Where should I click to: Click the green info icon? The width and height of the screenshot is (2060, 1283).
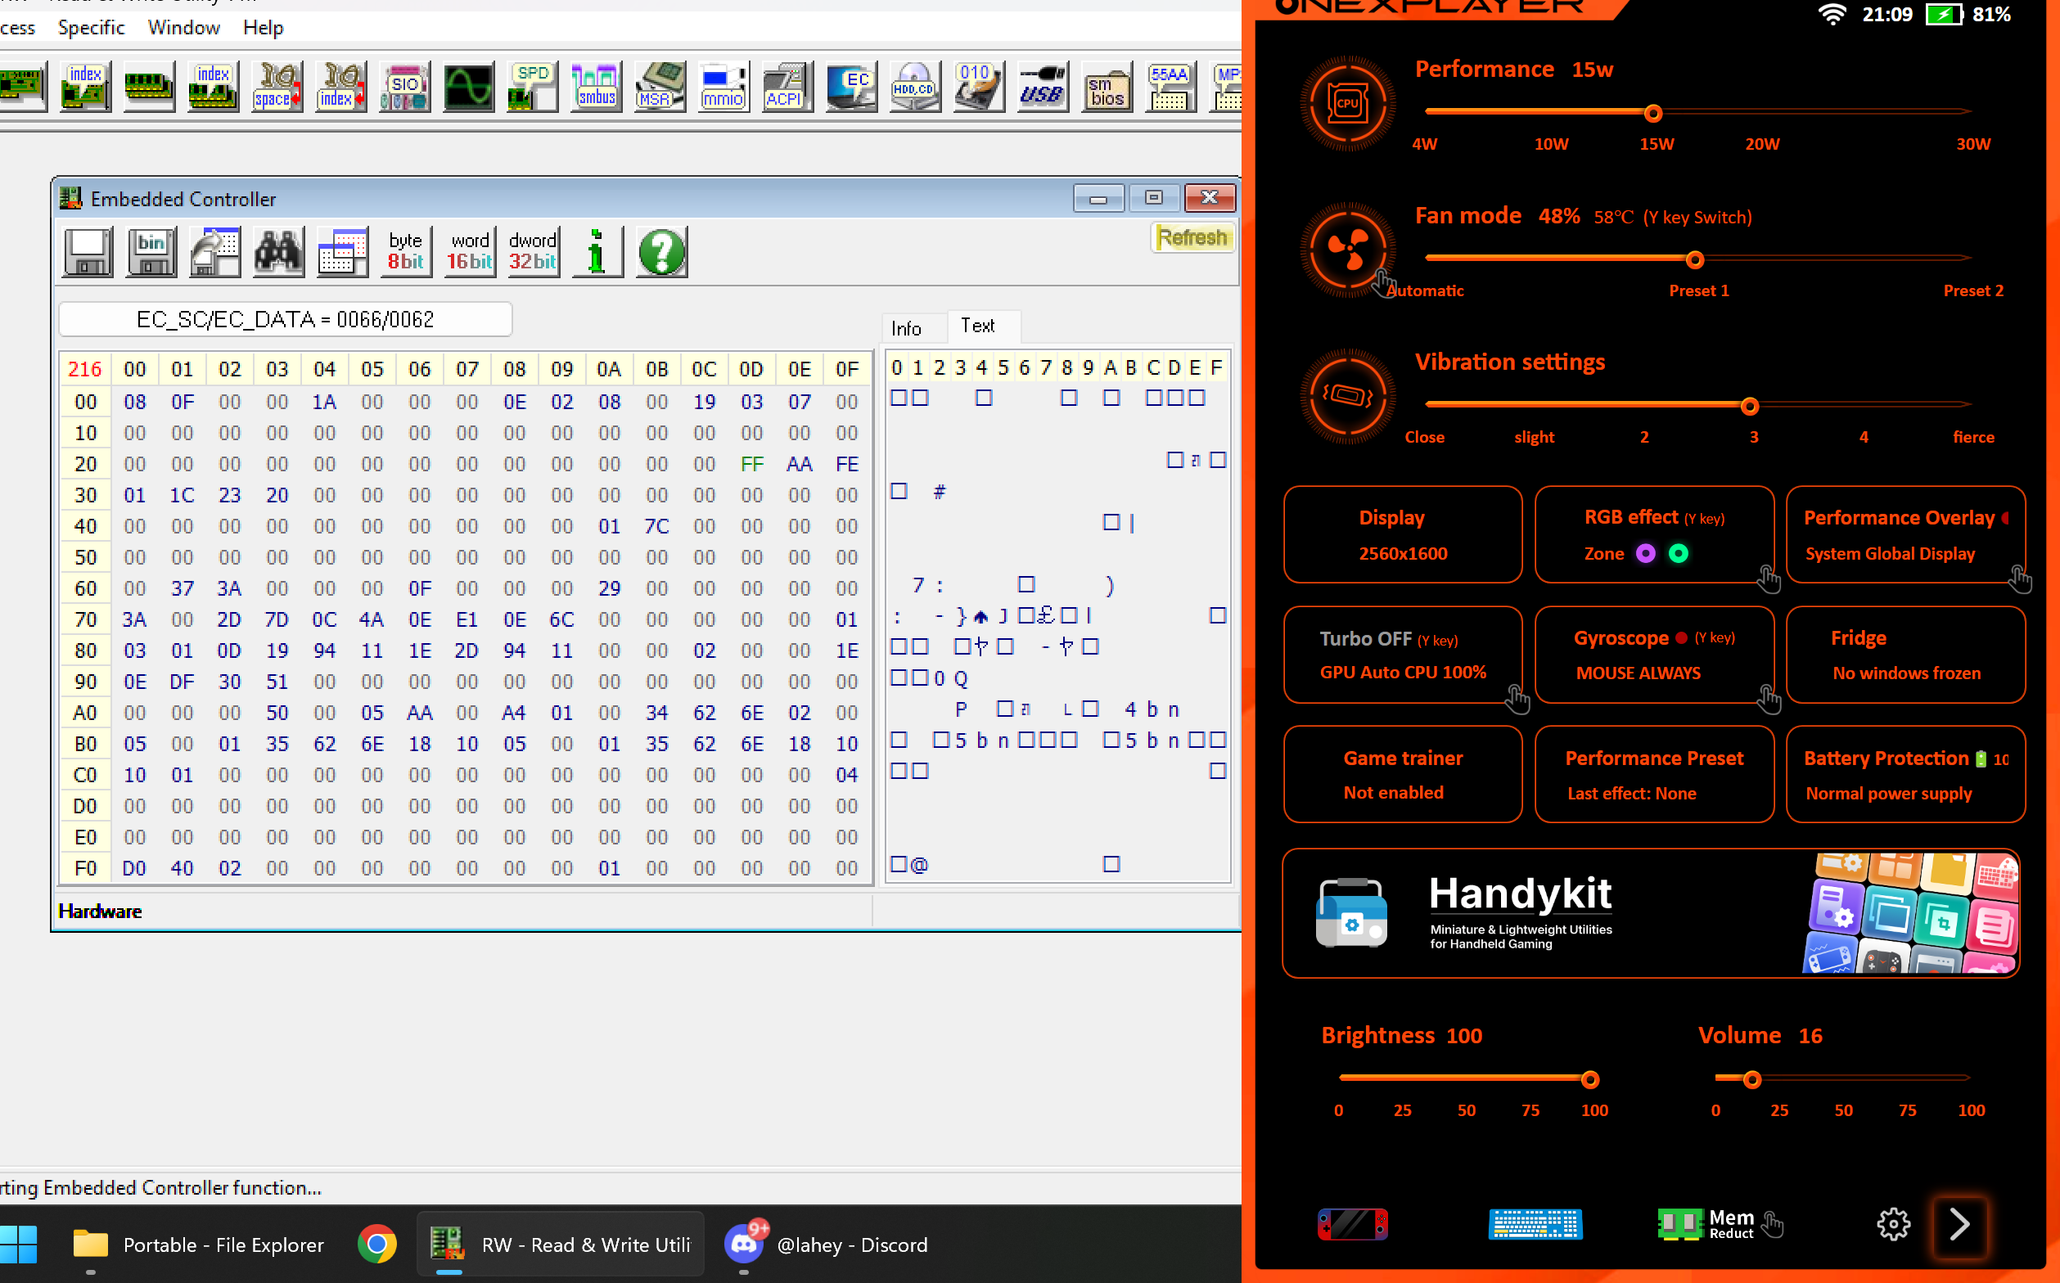click(x=597, y=252)
